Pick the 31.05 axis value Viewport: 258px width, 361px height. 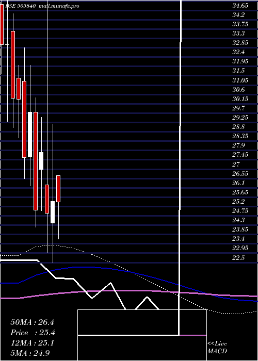pos(240,80)
